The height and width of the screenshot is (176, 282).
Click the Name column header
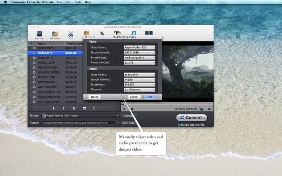[50, 44]
